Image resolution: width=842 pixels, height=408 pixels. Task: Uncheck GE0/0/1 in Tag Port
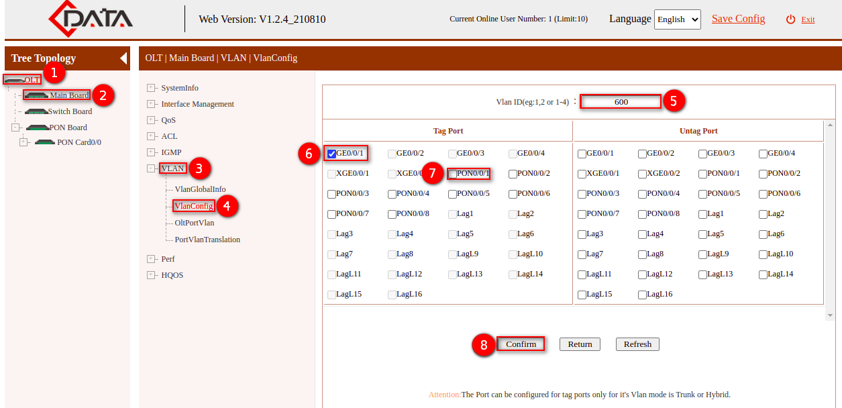(330, 153)
